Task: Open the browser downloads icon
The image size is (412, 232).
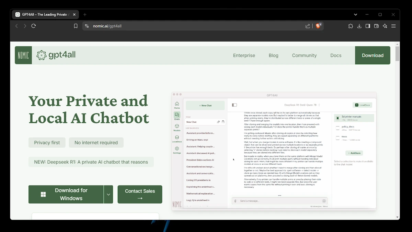Action: pyautogui.click(x=359, y=26)
